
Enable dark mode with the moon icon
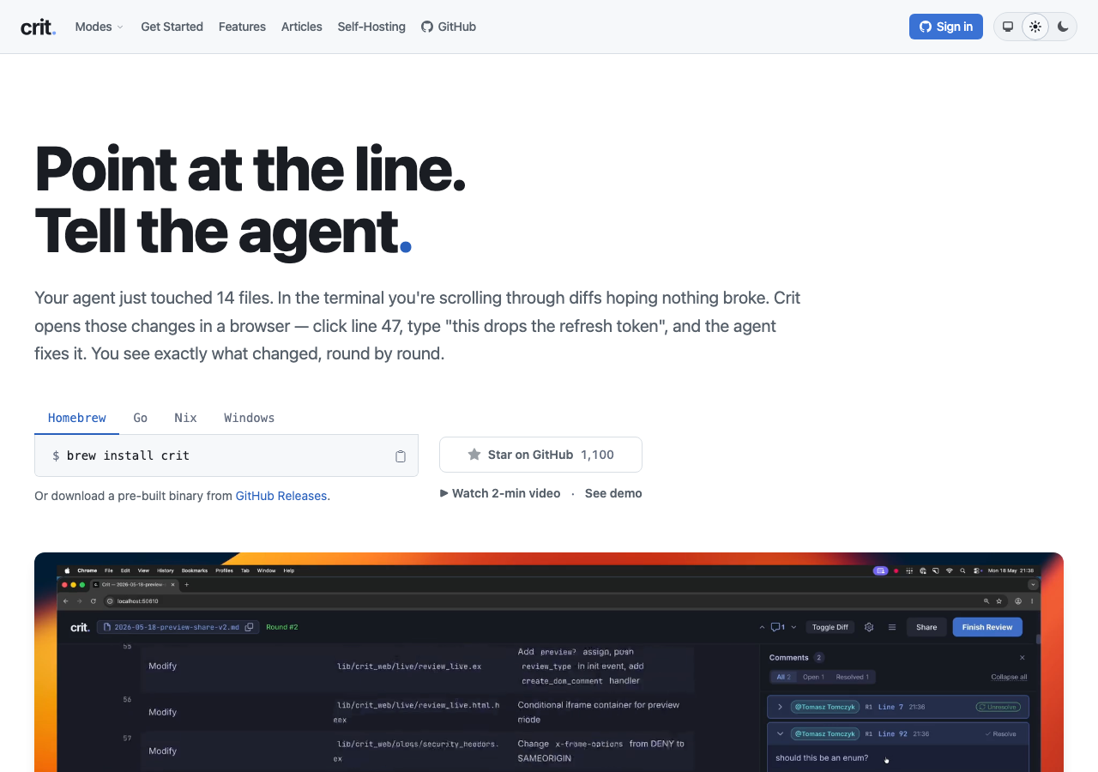[1063, 27]
